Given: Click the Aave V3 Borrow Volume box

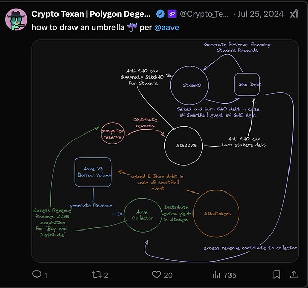Looking at the screenshot, I should click(x=93, y=171).
